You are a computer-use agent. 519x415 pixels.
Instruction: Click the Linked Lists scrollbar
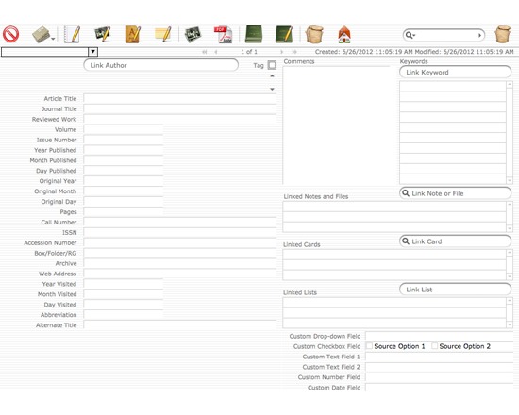(510, 312)
